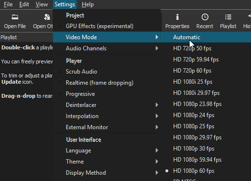Open the View menu
The width and height of the screenshot is (251, 181).
(x=42, y=4)
